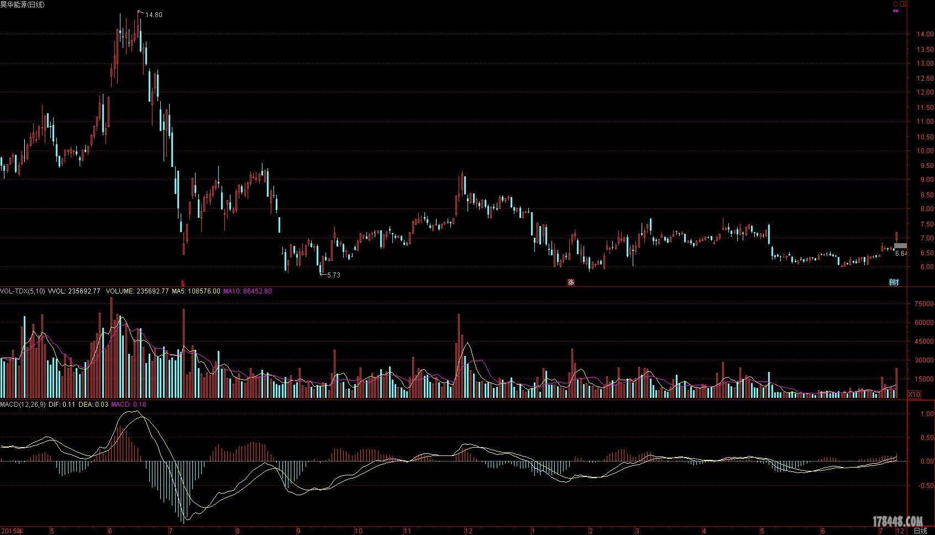Screen dimensions: 935x535
Task: Click the red S marker under the July candles
Action: [x=183, y=282]
